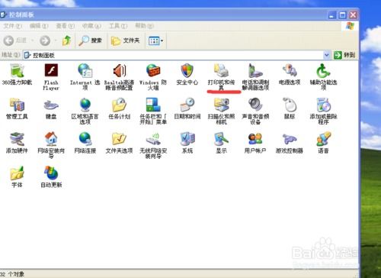381x278 pixels.
Task: Open 文件夹选项 icon
Action: point(119,139)
